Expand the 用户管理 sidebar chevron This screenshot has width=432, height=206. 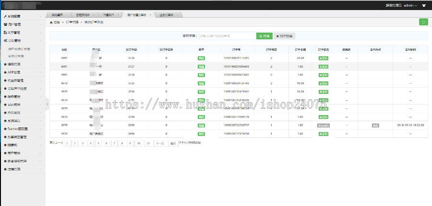point(40,24)
